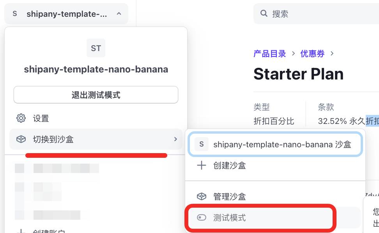379x233 pixels.
Task: Select 创建沙盒 menu item
Action: point(229,166)
